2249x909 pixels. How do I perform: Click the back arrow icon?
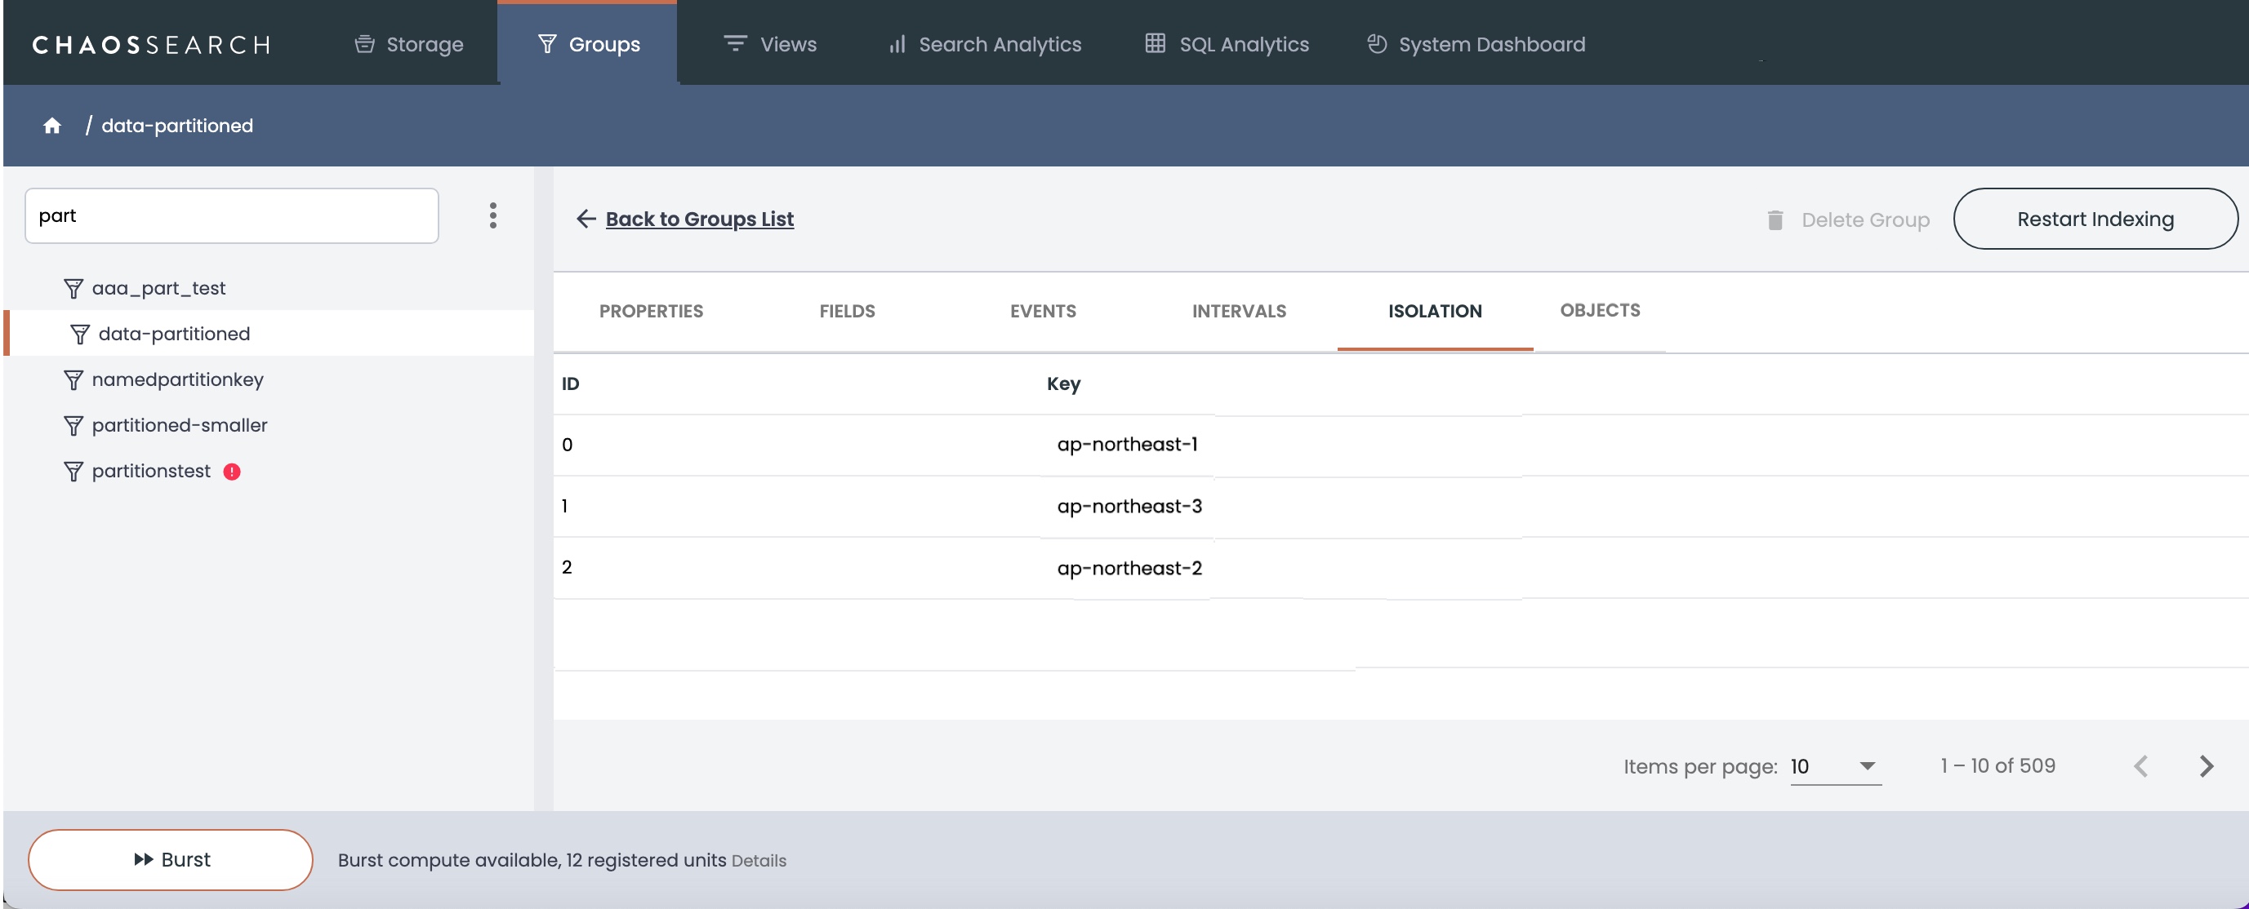pyautogui.click(x=586, y=219)
